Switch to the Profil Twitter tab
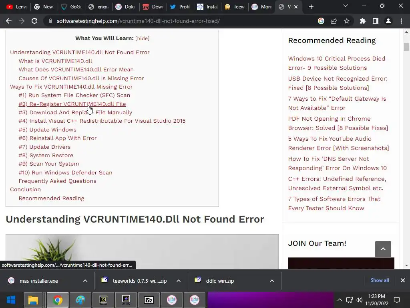Screen dimensions: 410x308 [180, 7]
